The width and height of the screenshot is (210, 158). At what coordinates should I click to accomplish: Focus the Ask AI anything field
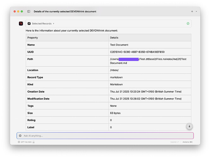[x=105, y=136]
